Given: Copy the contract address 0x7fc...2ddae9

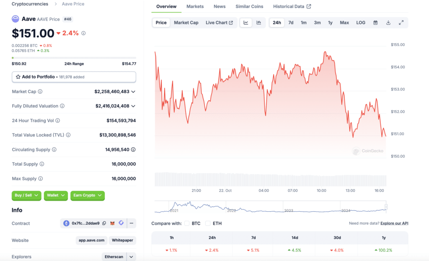Looking at the screenshot, I should pos(104,223).
